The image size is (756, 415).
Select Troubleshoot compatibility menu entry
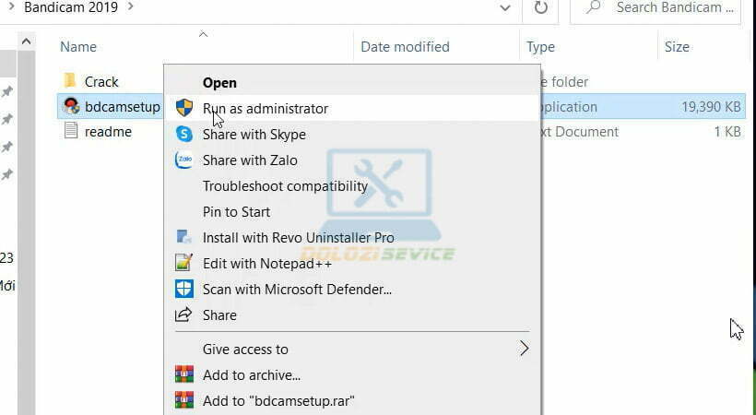click(x=285, y=185)
